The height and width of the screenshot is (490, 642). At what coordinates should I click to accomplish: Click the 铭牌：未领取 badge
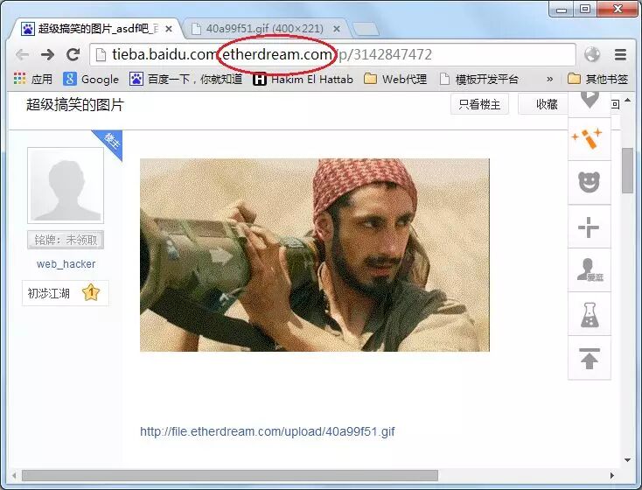tap(66, 240)
